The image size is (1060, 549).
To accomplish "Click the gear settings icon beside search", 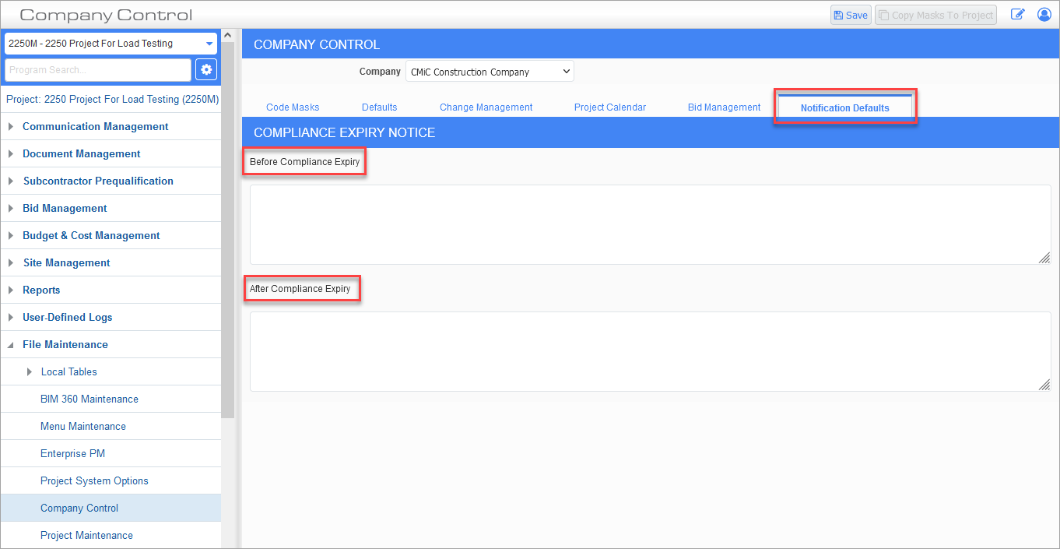I will coord(206,69).
